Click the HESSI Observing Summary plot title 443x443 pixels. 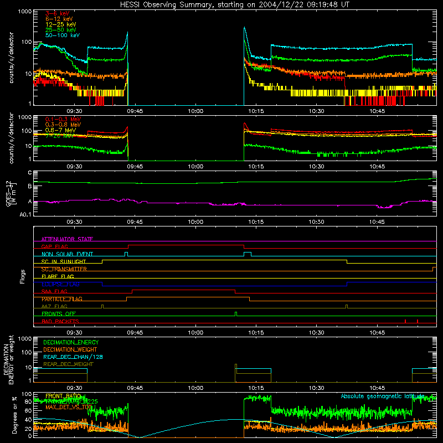coord(235,4)
